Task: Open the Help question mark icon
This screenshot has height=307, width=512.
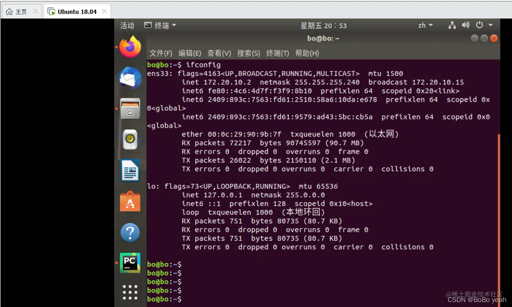Action: (130, 233)
